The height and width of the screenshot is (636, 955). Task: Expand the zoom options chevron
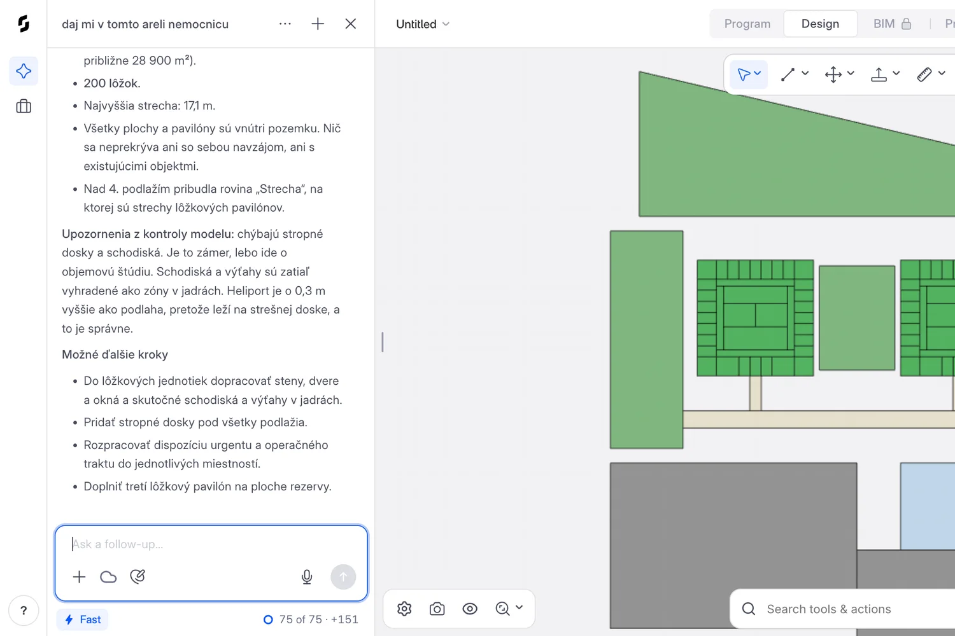tap(520, 607)
